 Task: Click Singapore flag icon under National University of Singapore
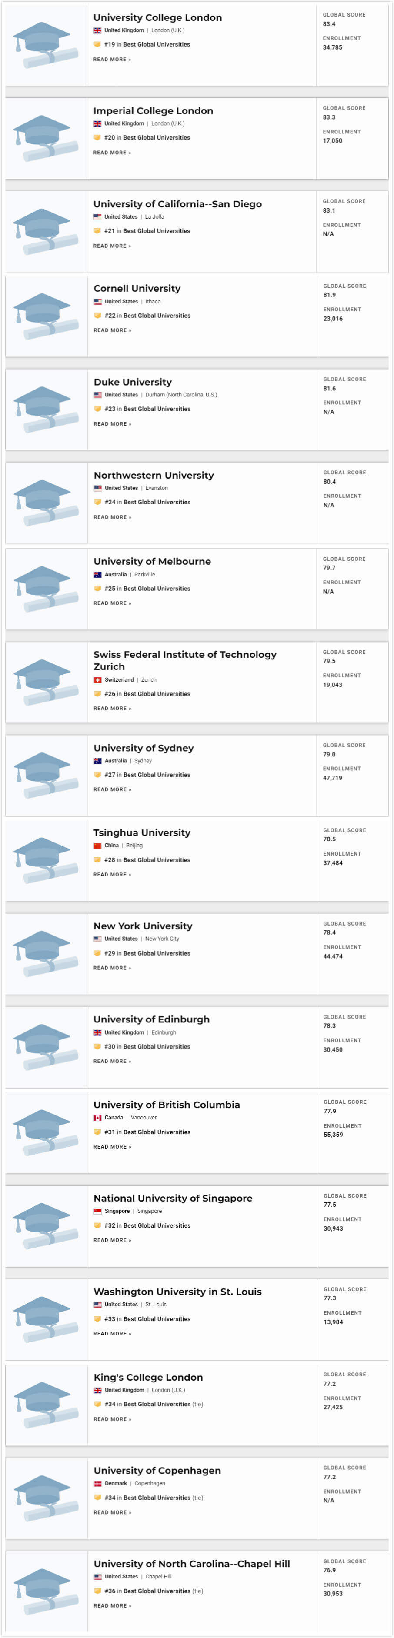[97, 1211]
